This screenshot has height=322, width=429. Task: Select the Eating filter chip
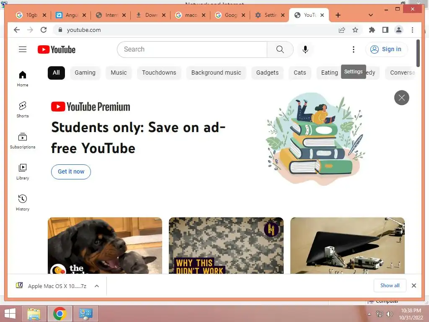pos(329,73)
